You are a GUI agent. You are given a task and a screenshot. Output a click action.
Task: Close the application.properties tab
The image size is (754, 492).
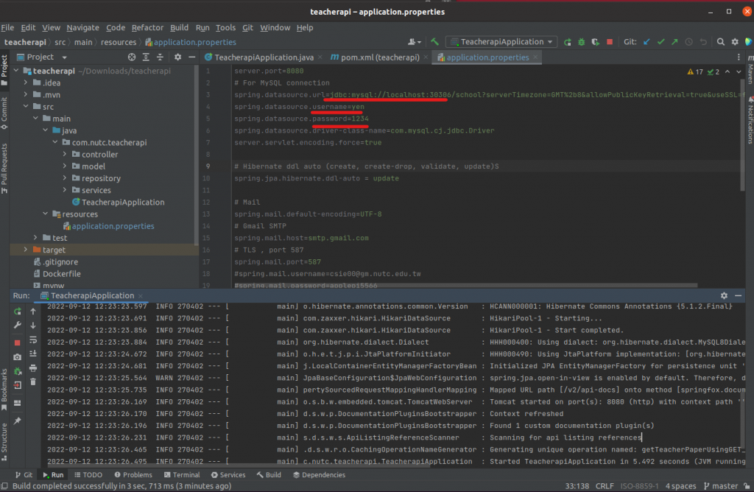tap(535, 57)
